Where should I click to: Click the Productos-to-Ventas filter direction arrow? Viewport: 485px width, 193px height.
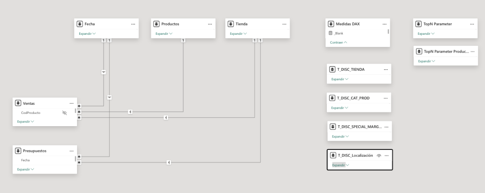coord(130,112)
